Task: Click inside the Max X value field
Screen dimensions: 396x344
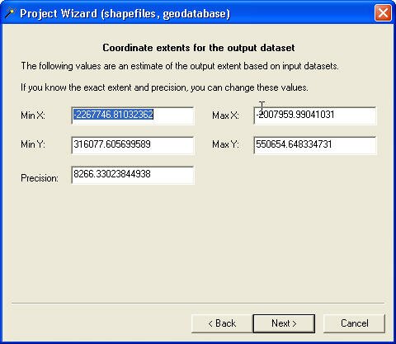Action: (315, 115)
